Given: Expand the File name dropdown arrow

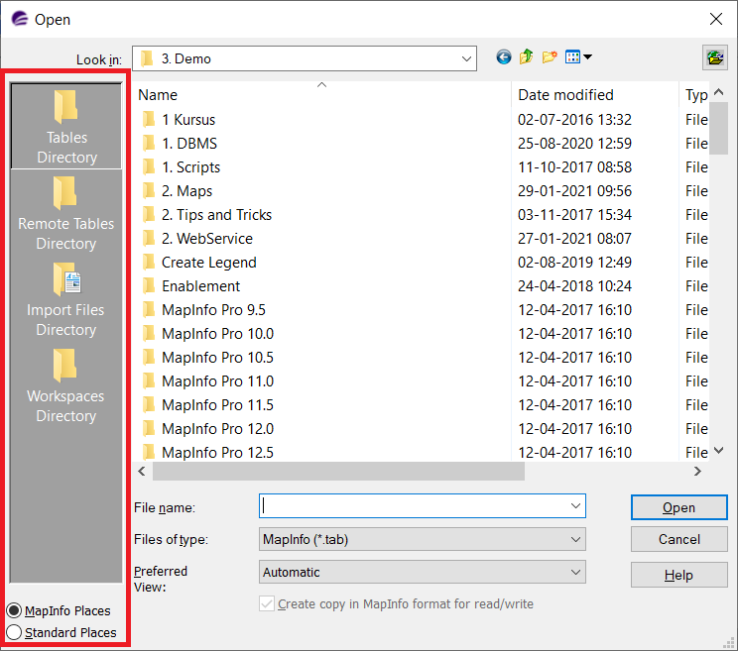Looking at the screenshot, I should tap(575, 506).
